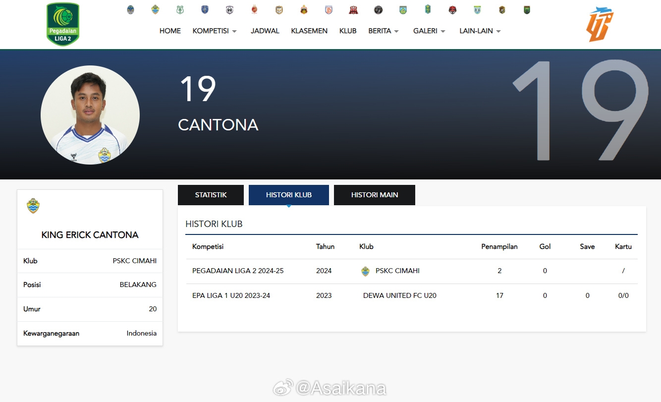Click the player's profile photo
The image size is (661, 402).
(90, 115)
